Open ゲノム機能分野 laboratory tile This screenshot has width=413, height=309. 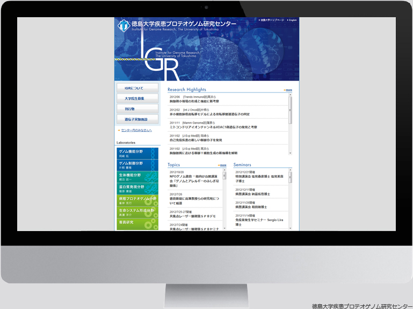pyautogui.click(x=137, y=153)
